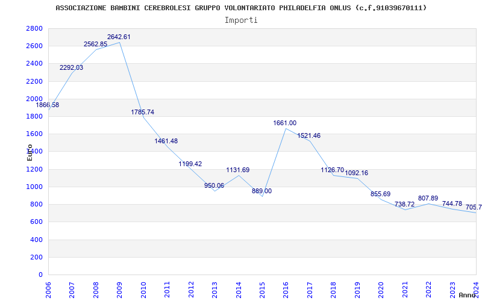
Task: Select the 1131.69 data label
Action: point(237,170)
